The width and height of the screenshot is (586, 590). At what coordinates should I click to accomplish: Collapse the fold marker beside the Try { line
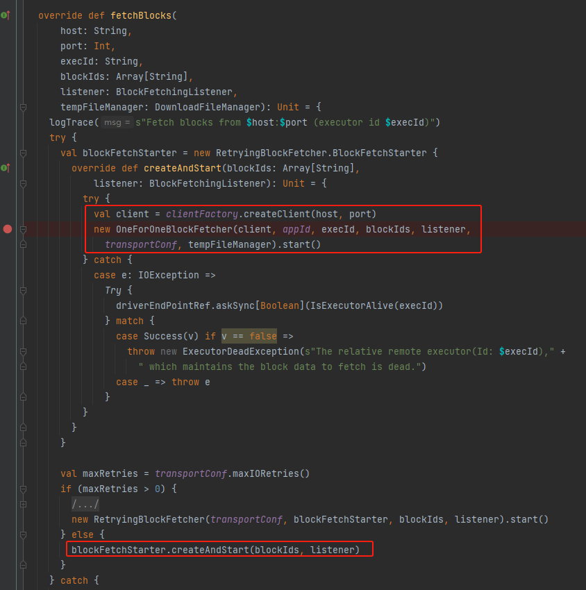[x=23, y=290]
